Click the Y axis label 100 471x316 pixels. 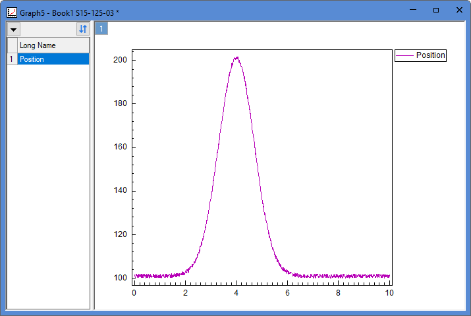pyautogui.click(x=120, y=278)
